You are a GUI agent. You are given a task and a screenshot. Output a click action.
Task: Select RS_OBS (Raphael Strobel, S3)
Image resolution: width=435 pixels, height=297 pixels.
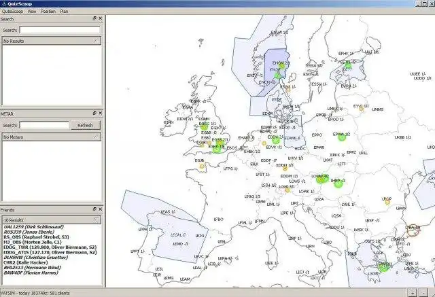tap(36, 237)
